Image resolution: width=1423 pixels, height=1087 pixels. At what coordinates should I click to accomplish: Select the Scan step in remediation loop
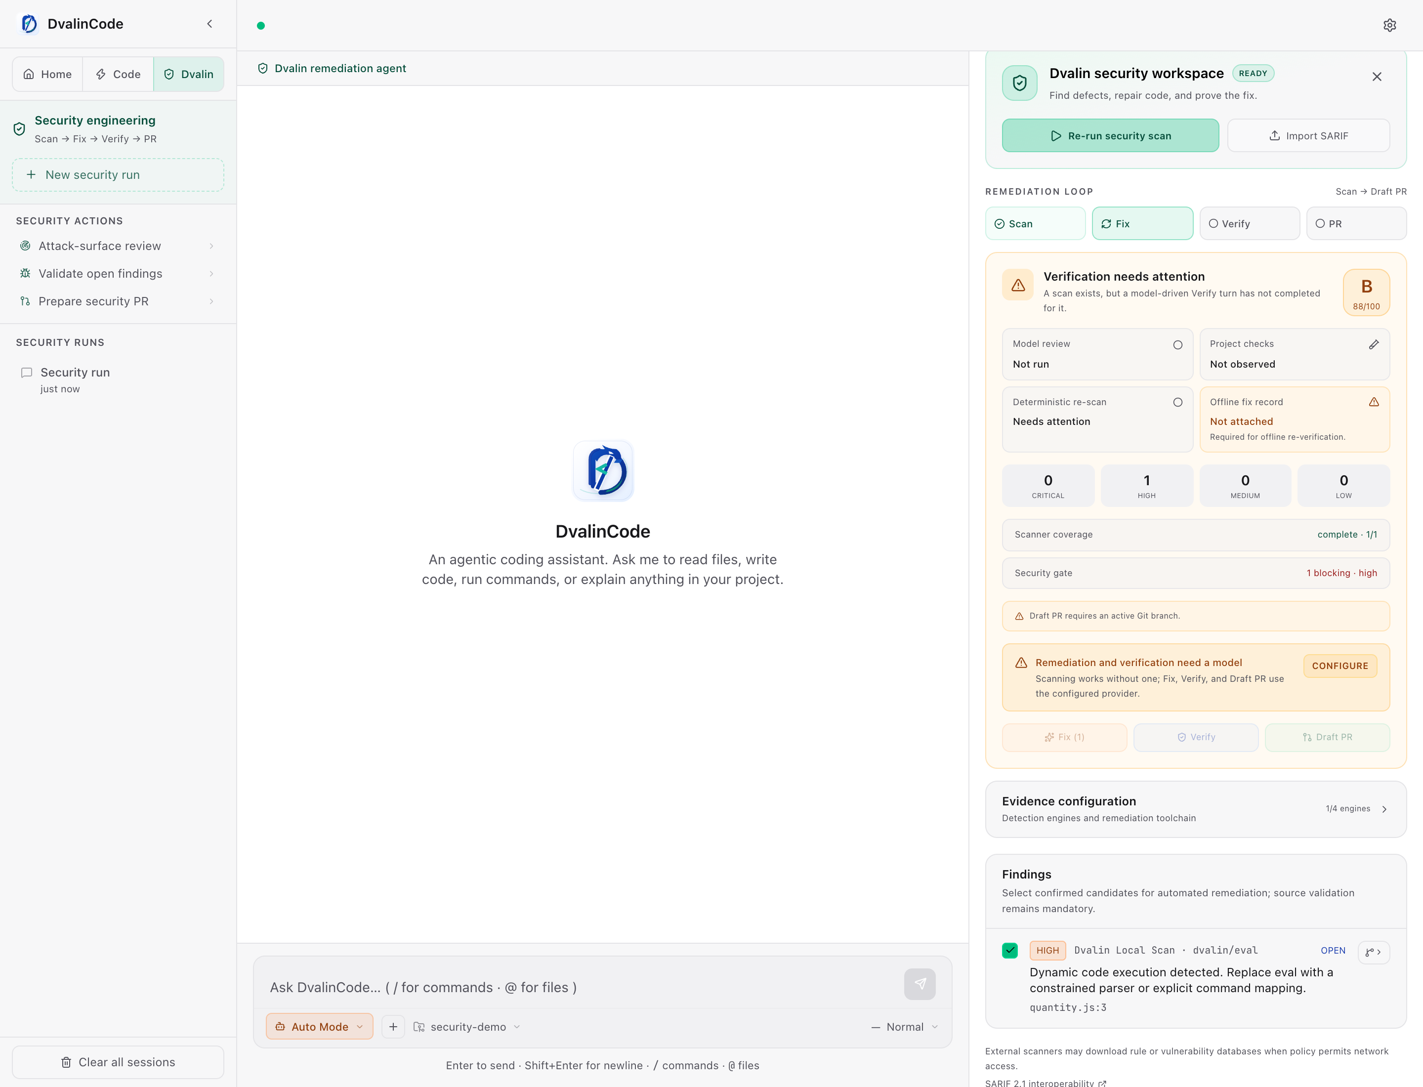[1035, 224]
